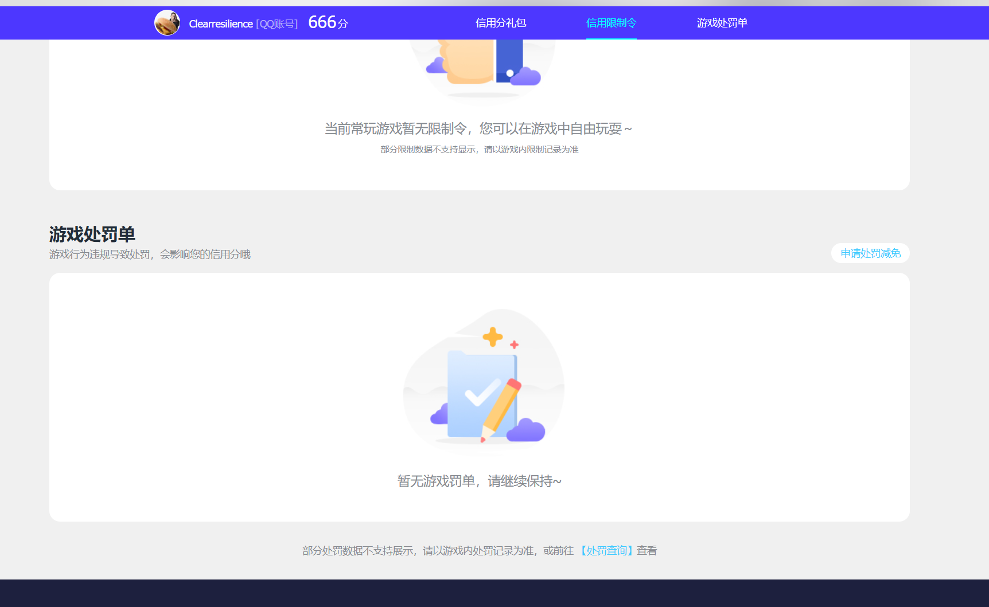The width and height of the screenshot is (989, 607).
Task: Open the 处罚查询 link
Action: tap(607, 551)
